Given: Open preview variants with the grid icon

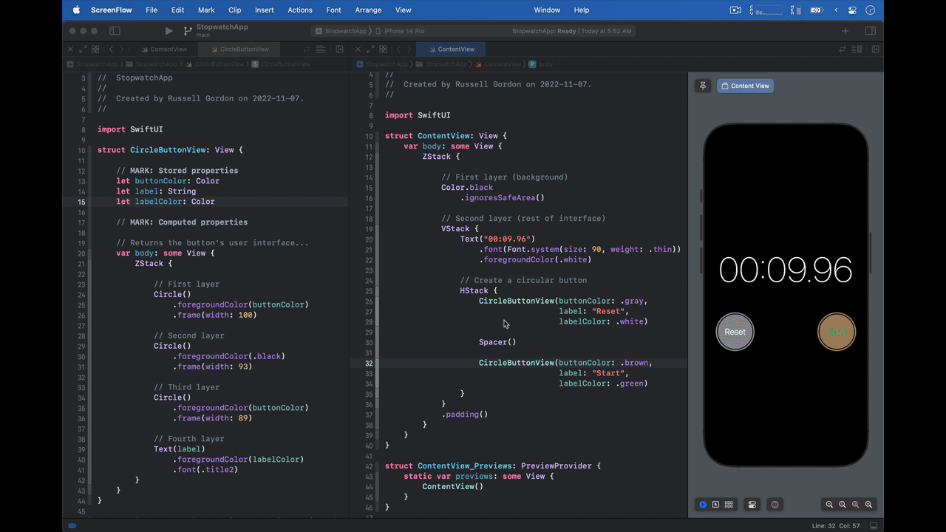Looking at the screenshot, I should [729, 504].
